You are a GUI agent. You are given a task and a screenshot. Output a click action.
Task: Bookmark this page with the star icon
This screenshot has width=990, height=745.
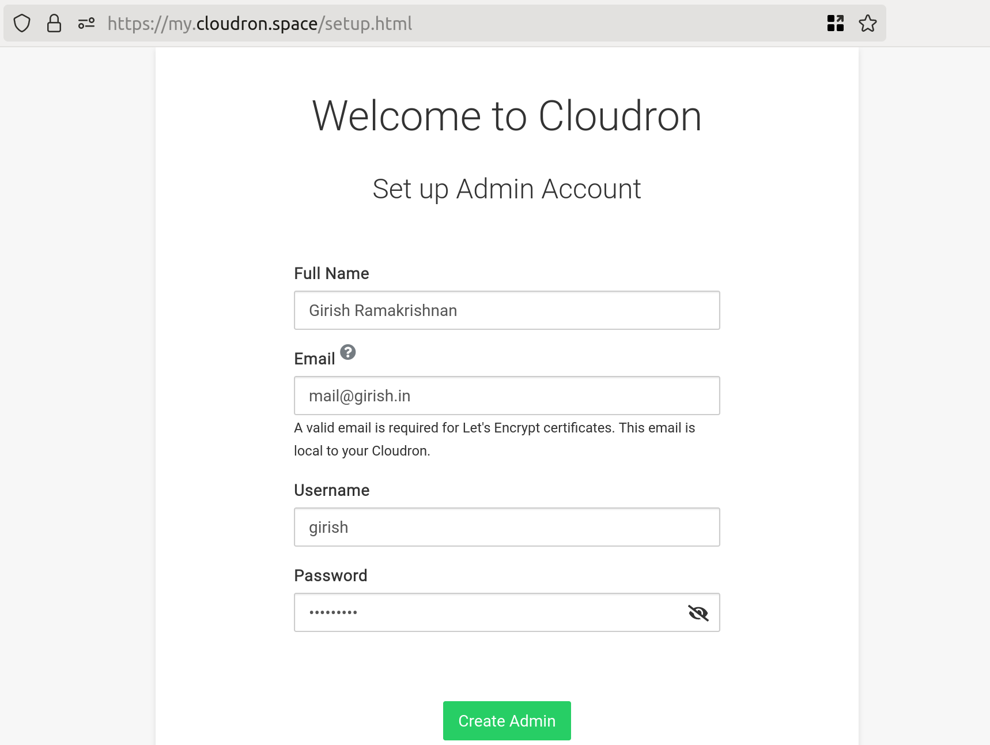pos(867,24)
